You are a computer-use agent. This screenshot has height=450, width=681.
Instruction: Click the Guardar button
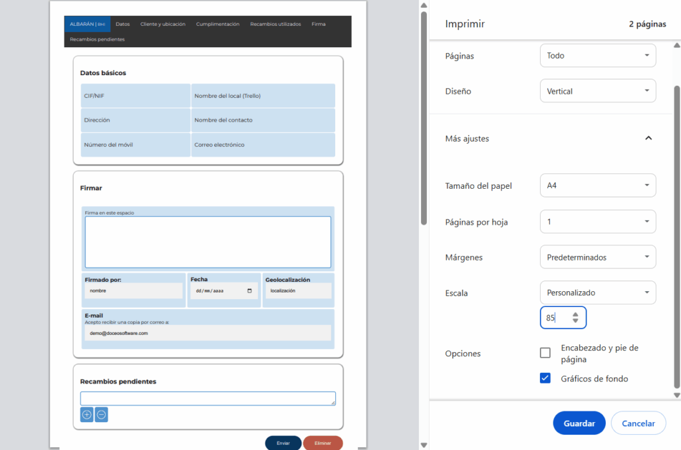point(579,423)
